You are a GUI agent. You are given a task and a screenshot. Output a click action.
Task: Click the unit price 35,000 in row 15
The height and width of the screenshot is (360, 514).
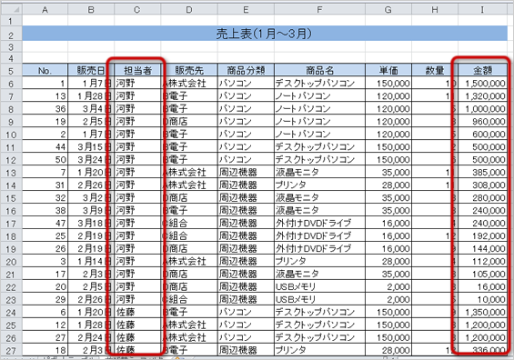pos(388,198)
